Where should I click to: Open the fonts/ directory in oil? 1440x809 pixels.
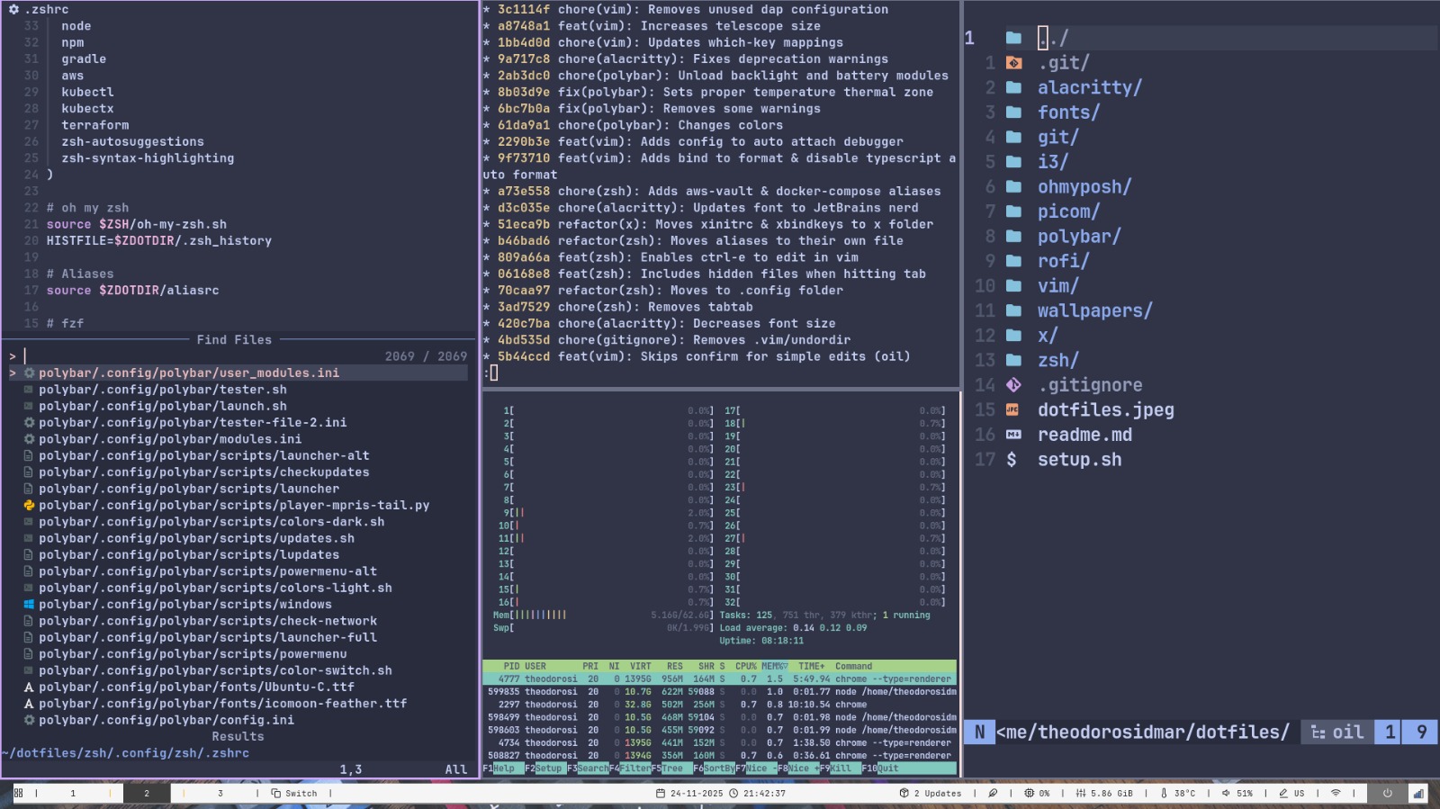pyautogui.click(x=1068, y=112)
